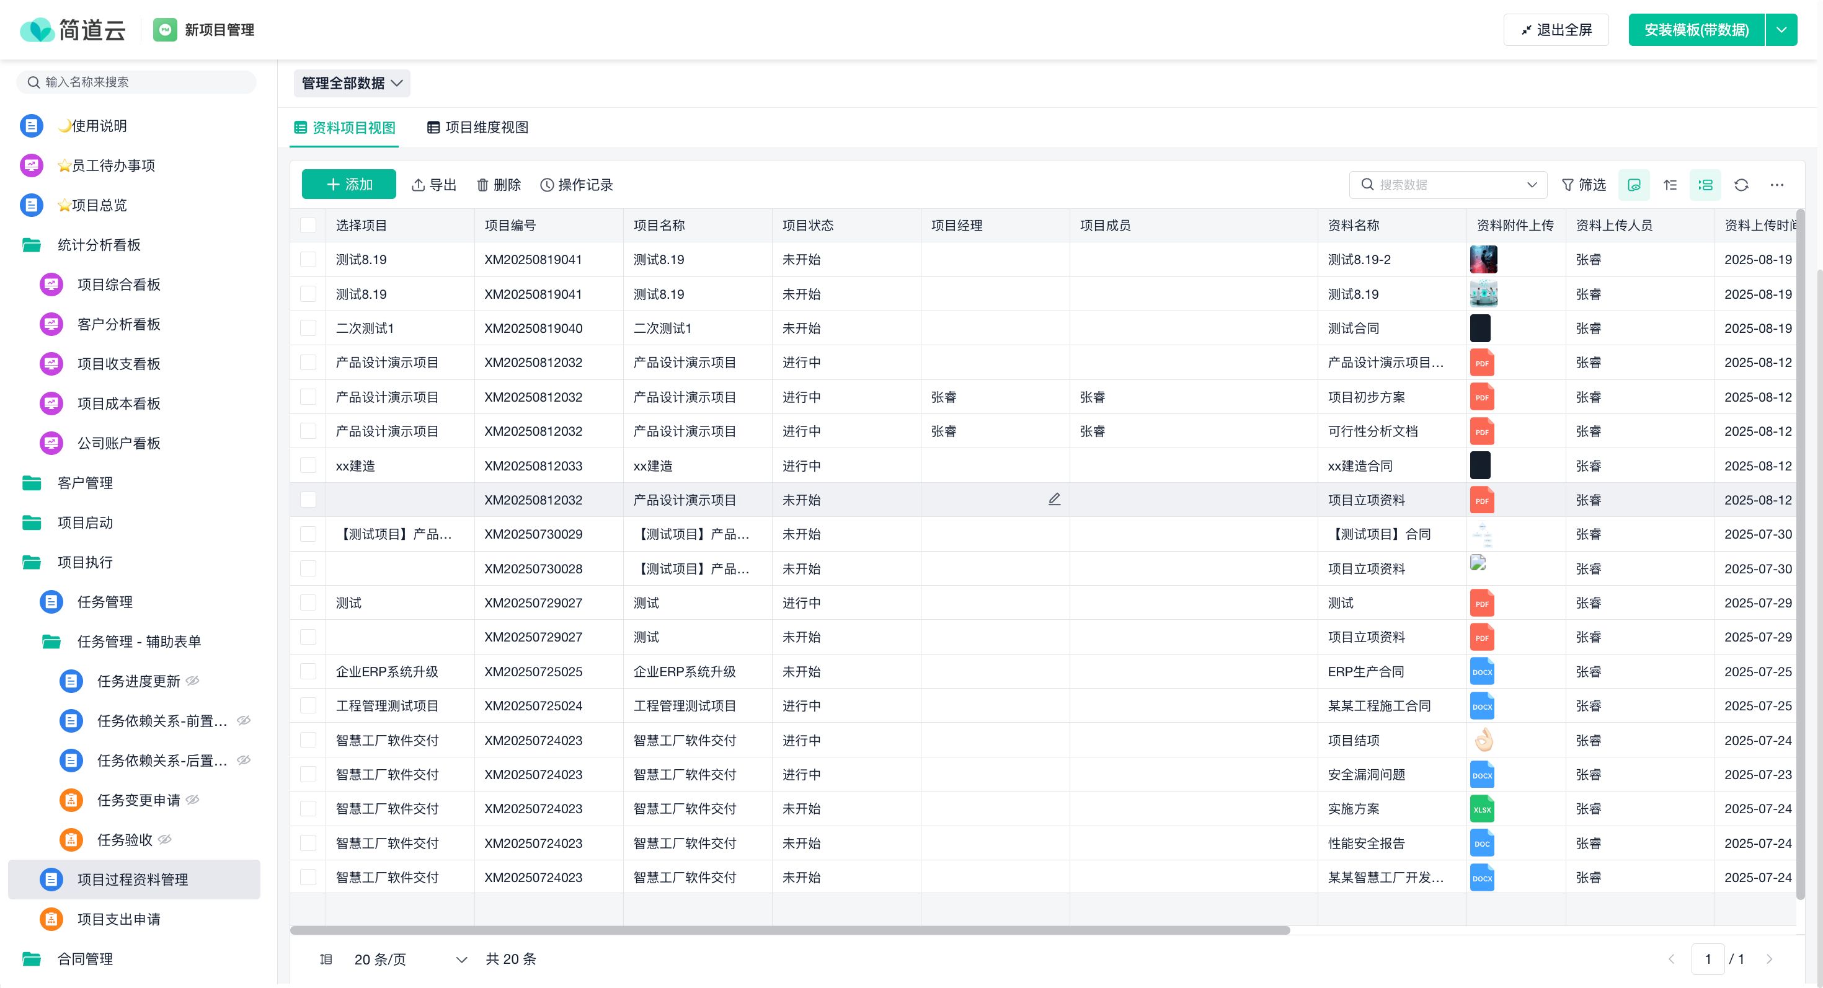Open dropdown arrow next to 安装模板 button
The height and width of the screenshot is (988, 1823).
(x=1781, y=30)
